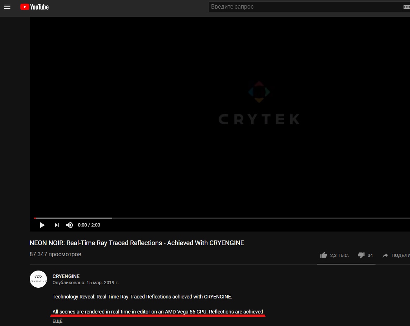410x326 pixels.
Task: Click the NEON NOIR video title
Action: pos(137,243)
